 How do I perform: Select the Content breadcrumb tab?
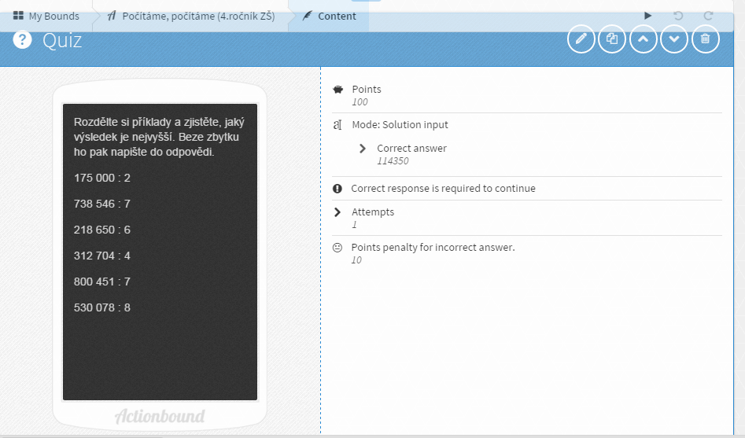coord(329,17)
